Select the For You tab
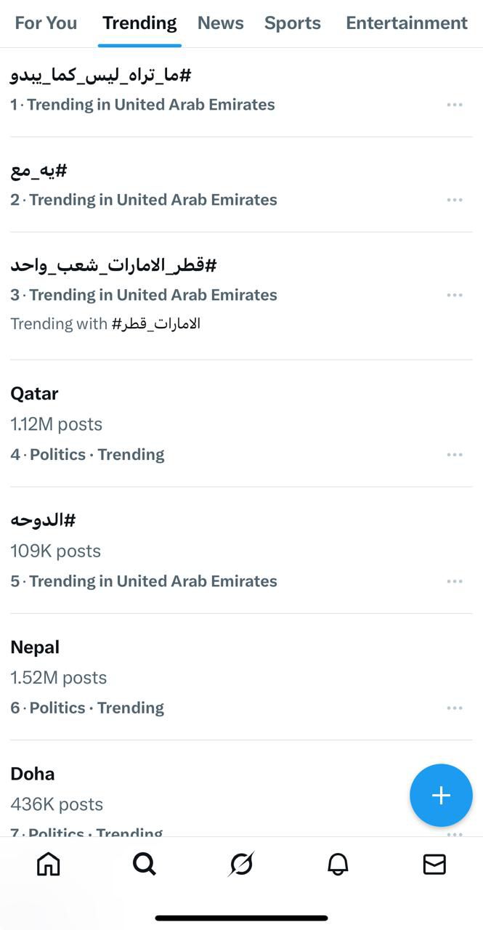 point(46,23)
